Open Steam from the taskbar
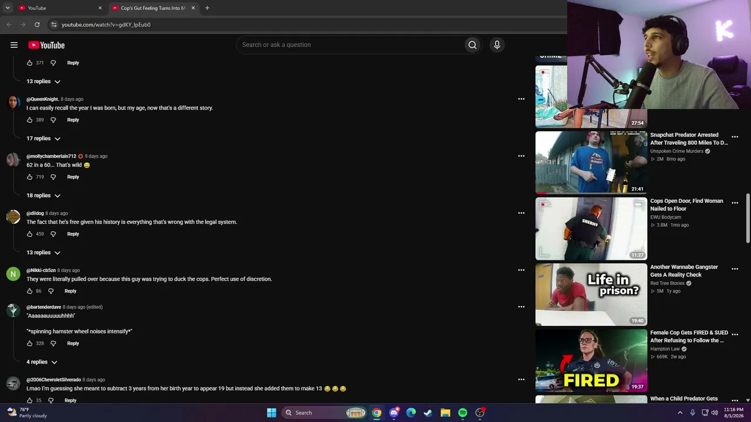The width and height of the screenshot is (751, 422). pos(428,413)
